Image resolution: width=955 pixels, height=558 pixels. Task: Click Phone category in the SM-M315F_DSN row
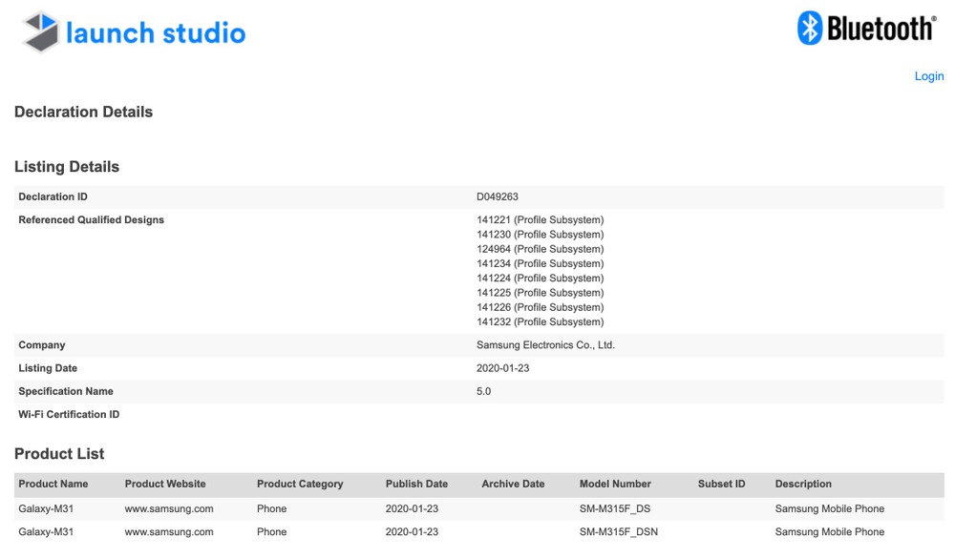tap(271, 532)
